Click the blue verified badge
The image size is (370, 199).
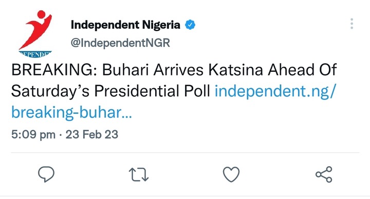tap(190, 25)
